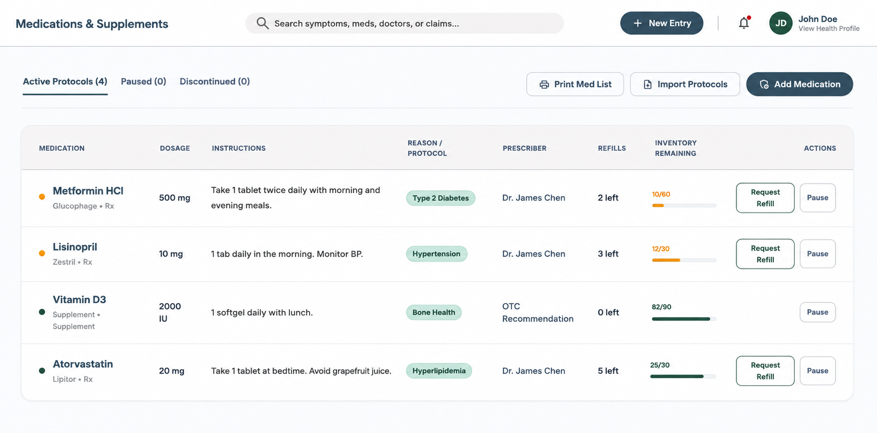Open Atorvastatin medication name
The width and height of the screenshot is (877, 433).
[83, 364]
